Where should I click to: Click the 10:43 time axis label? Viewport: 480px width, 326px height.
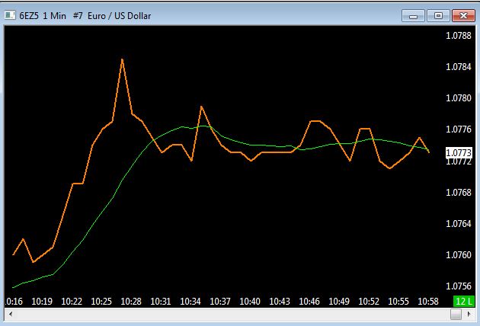pos(280,302)
